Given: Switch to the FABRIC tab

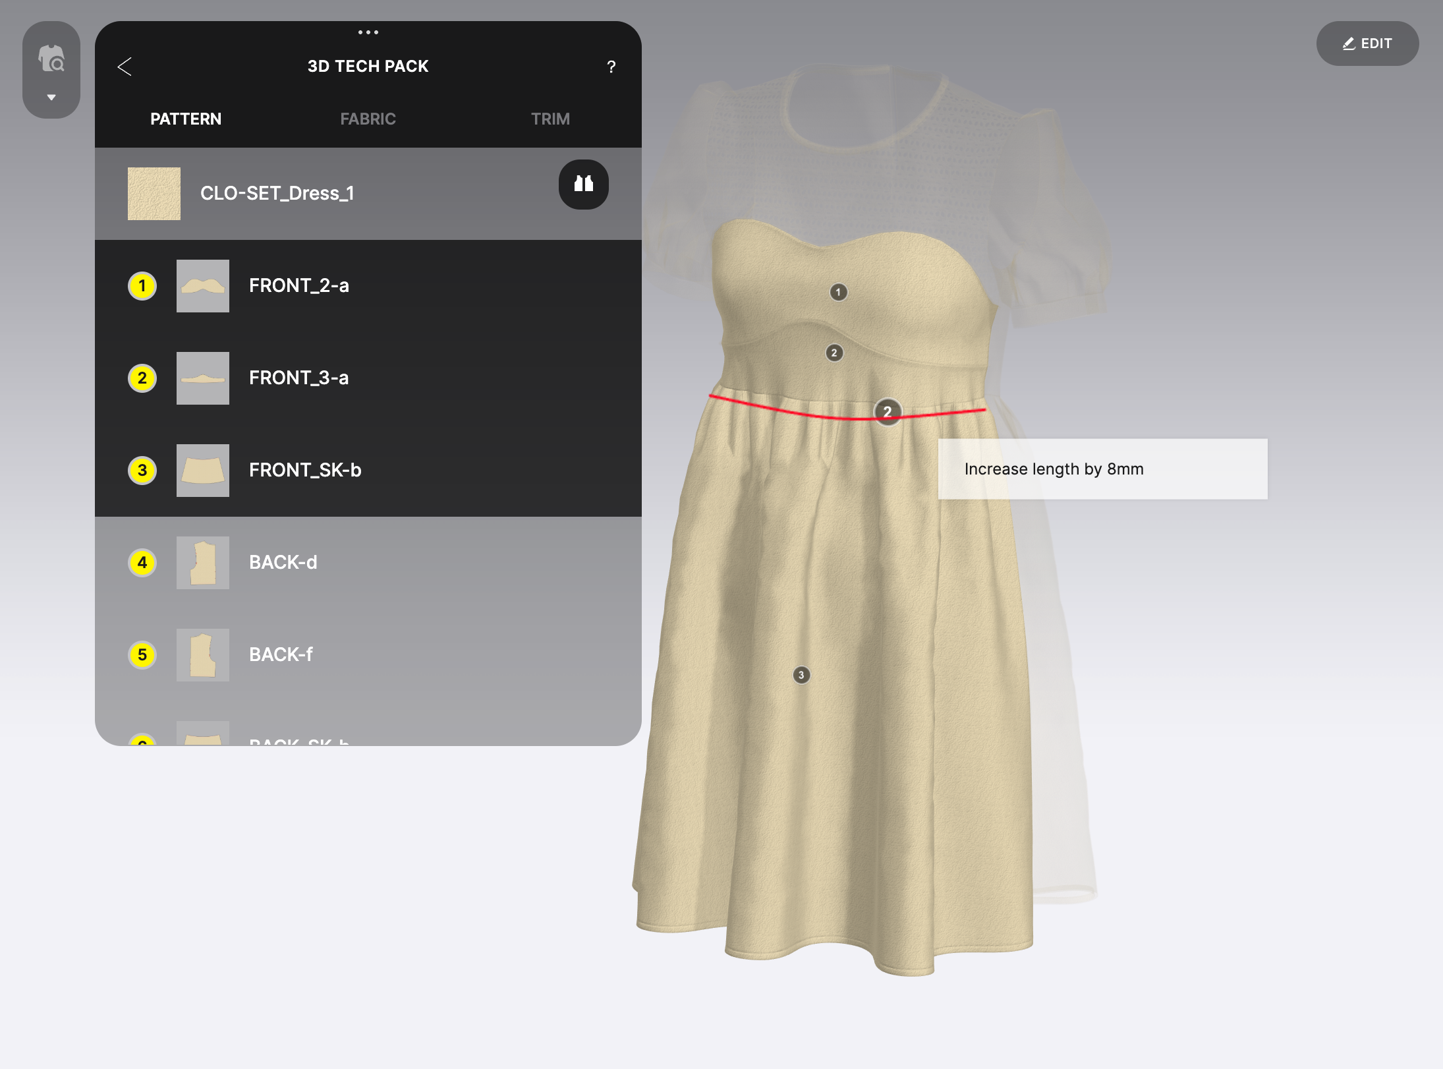Looking at the screenshot, I should pos(368,119).
